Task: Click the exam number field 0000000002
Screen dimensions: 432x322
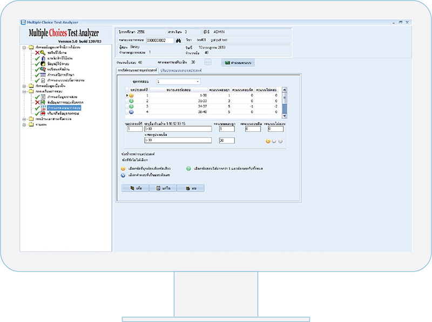Action: 161,40
